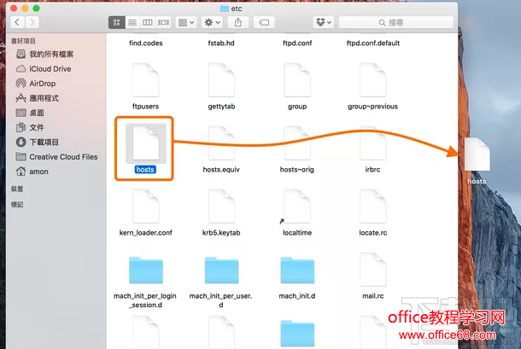Open AirDrop in the sidebar
The width and height of the screenshot is (521, 349).
(x=43, y=84)
